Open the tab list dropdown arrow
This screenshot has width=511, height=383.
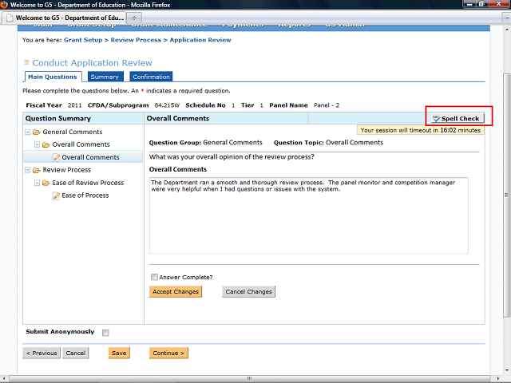click(x=506, y=18)
